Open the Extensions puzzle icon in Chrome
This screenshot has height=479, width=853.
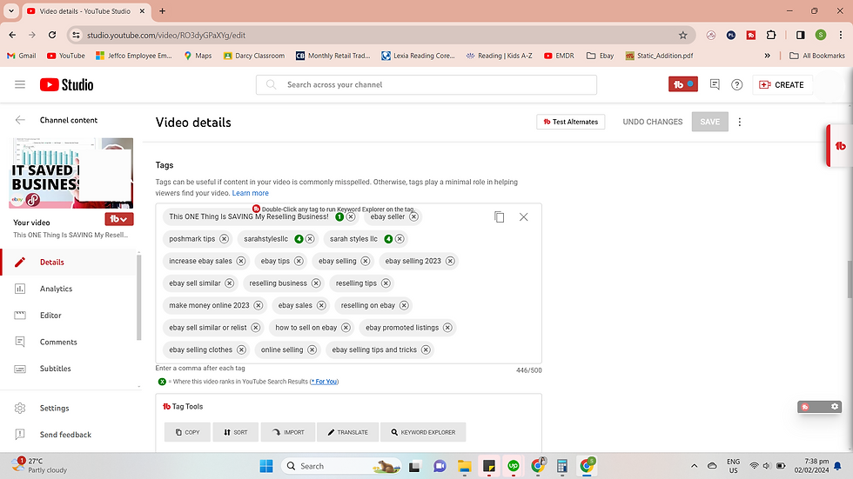[x=771, y=36]
